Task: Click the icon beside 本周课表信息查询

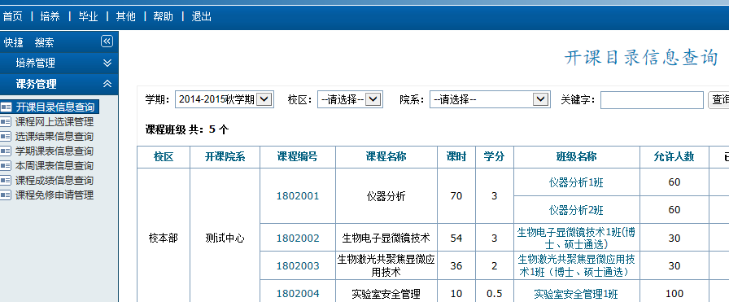Action: click(x=6, y=166)
